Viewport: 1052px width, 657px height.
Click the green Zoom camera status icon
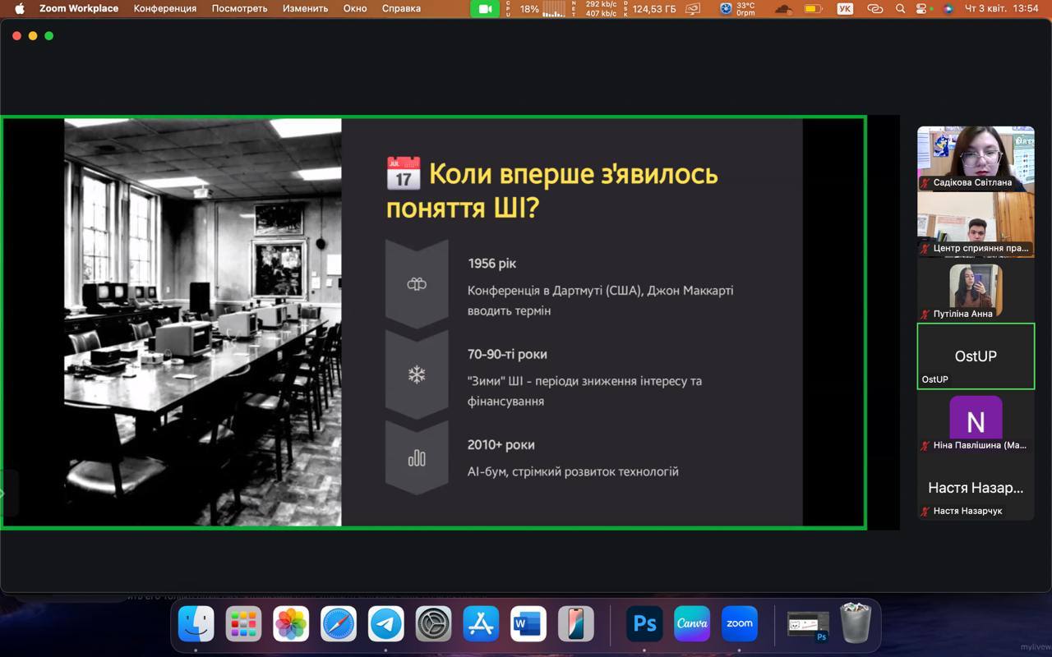point(485,9)
